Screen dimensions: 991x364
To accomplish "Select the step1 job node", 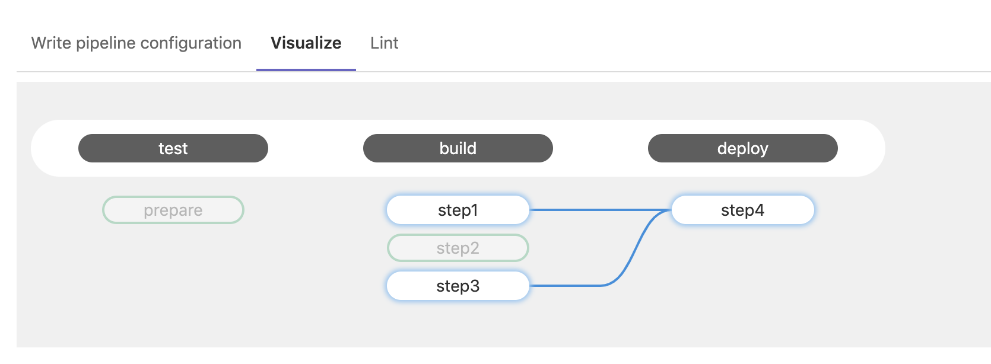I will pyautogui.click(x=458, y=210).
